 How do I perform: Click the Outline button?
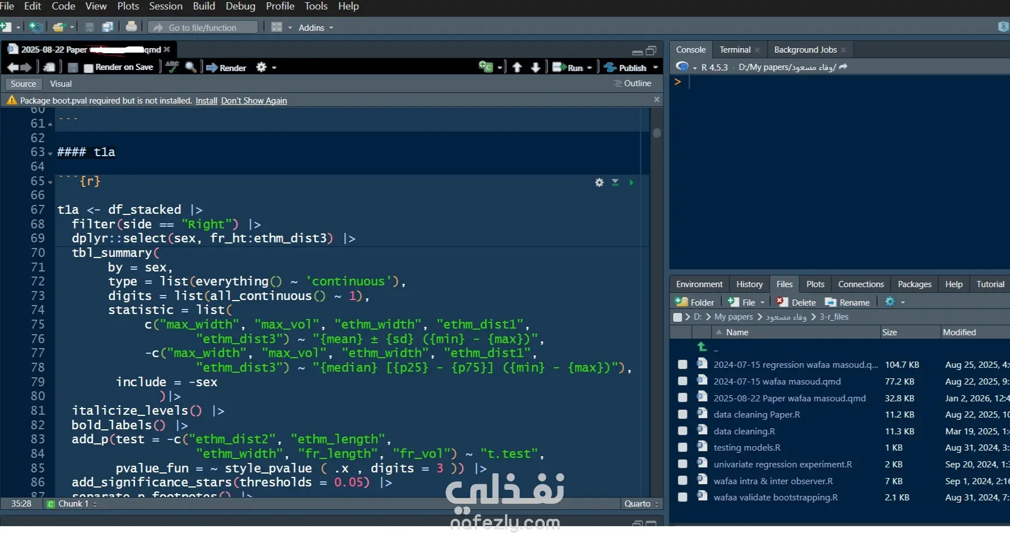pyautogui.click(x=633, y=83)
